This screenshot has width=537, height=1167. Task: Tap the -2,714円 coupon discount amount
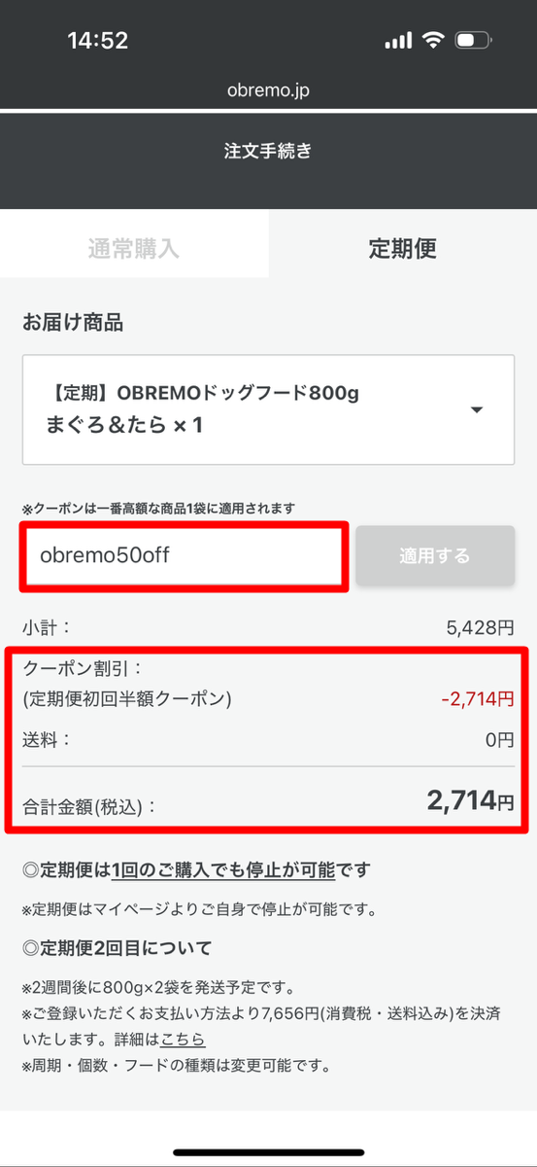click(477, 698)
